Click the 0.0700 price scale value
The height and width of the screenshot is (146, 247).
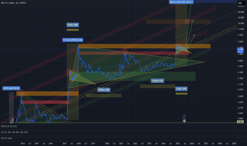241,89
